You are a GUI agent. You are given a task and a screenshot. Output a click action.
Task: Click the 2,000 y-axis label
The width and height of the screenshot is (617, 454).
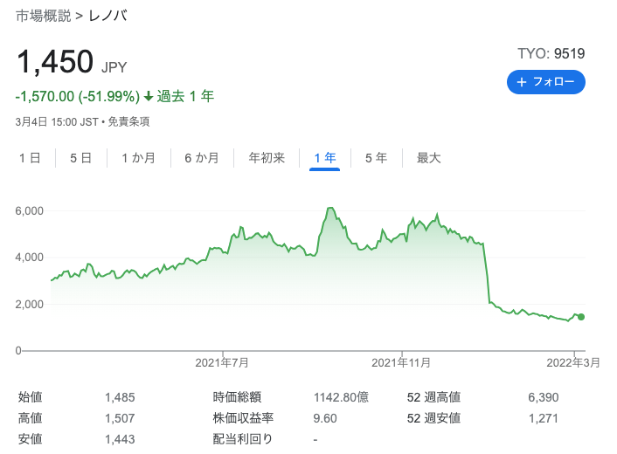pyautogui.click(x=29, y=304)
